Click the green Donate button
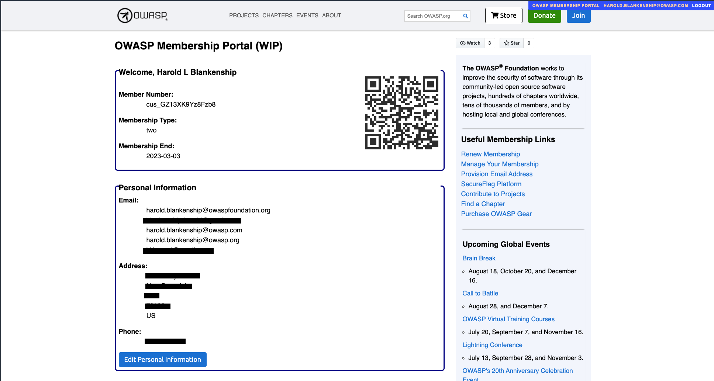 [x=545, y=16]
